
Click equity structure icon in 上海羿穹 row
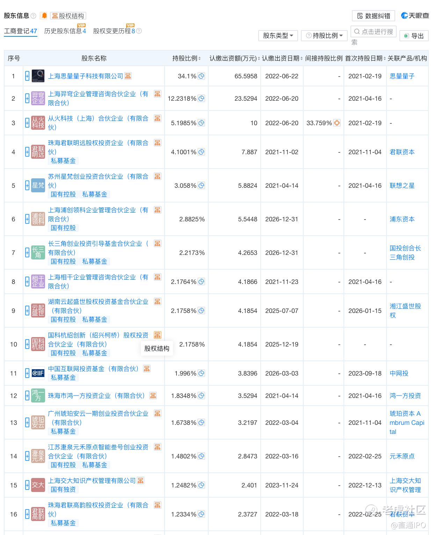pos(158,94)
